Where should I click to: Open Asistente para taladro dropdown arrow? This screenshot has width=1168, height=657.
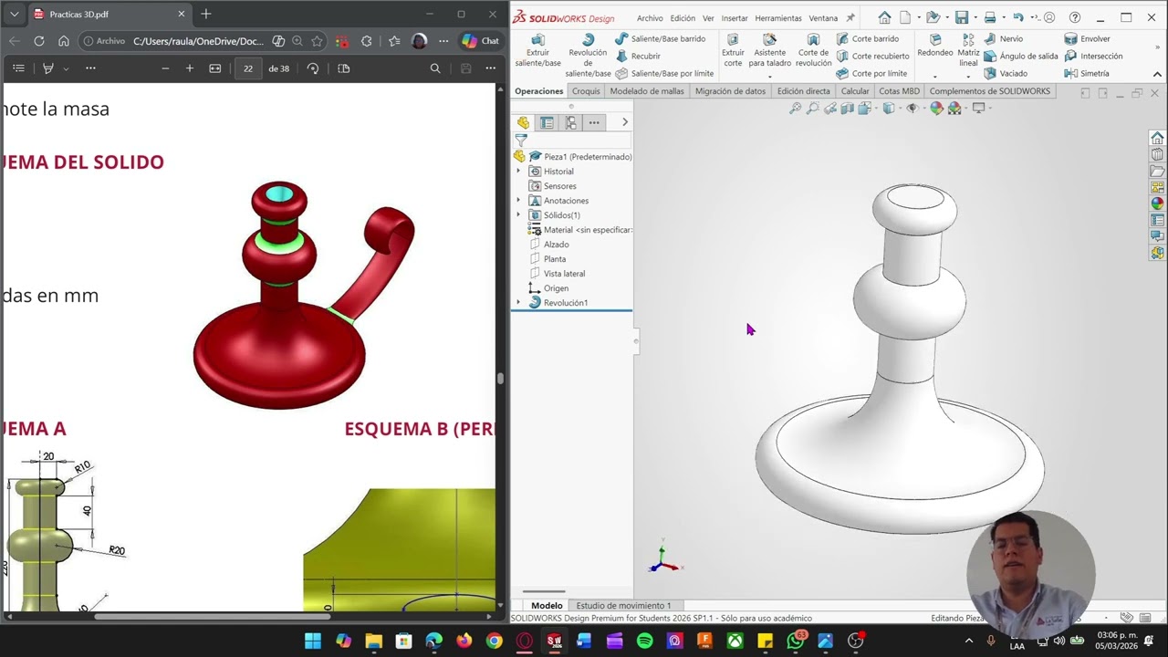(770, 75)
